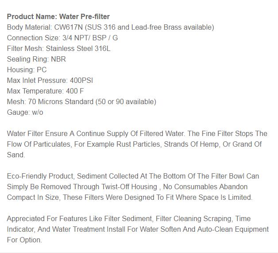Click the 'For Option.' closing text
Viewport: 278px width, 253px height.
(24, 240)
